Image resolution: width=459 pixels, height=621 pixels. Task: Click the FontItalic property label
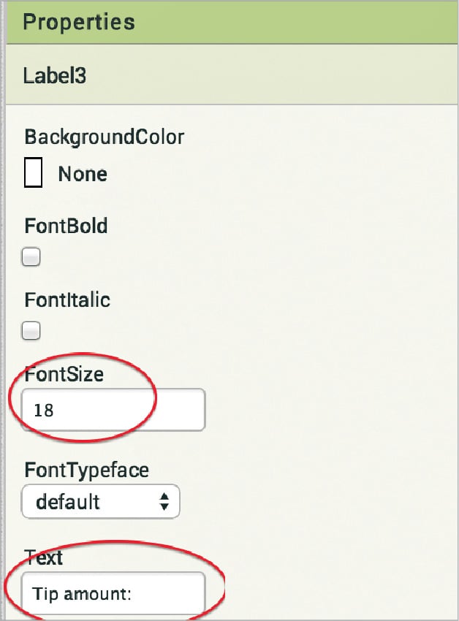(67, 300)
